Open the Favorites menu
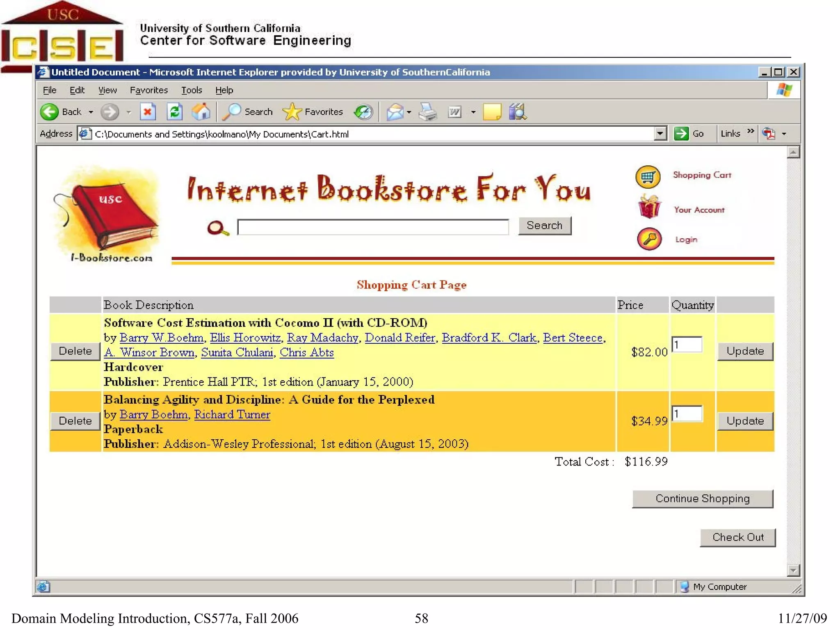Screen dimensions: 840x630 click(x=148, y=90)
